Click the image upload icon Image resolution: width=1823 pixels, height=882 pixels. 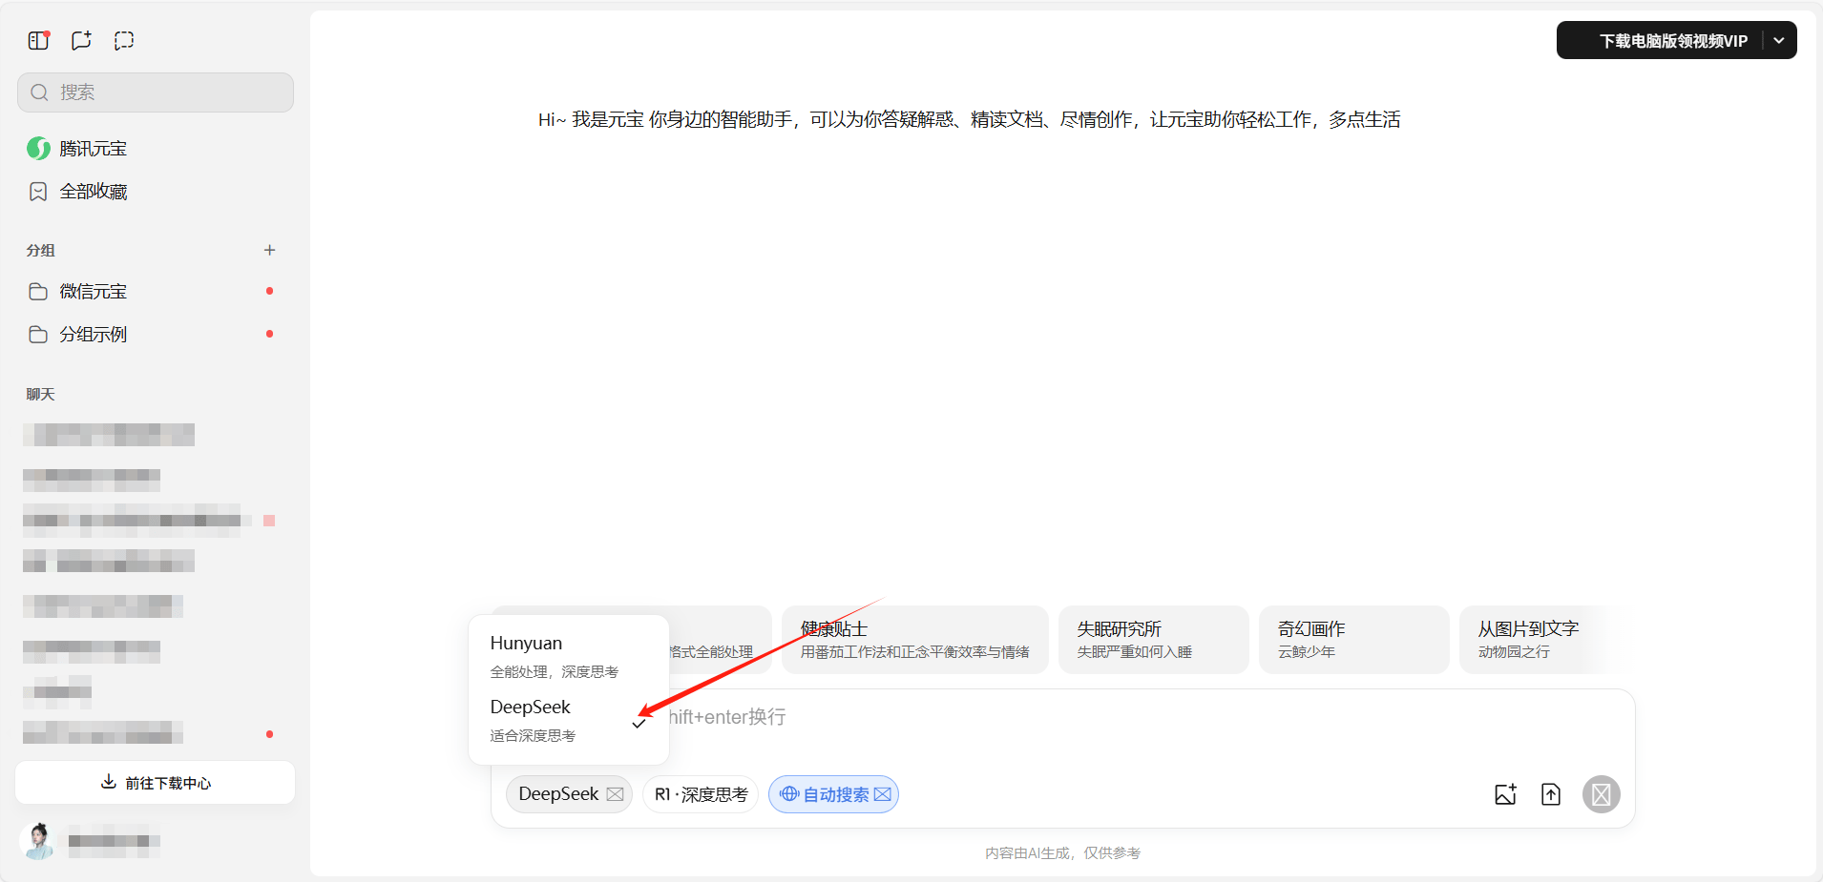(1505, 794)
